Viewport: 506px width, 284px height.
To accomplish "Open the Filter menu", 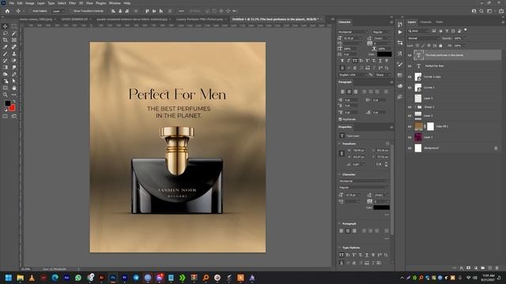I will point(72,3).
